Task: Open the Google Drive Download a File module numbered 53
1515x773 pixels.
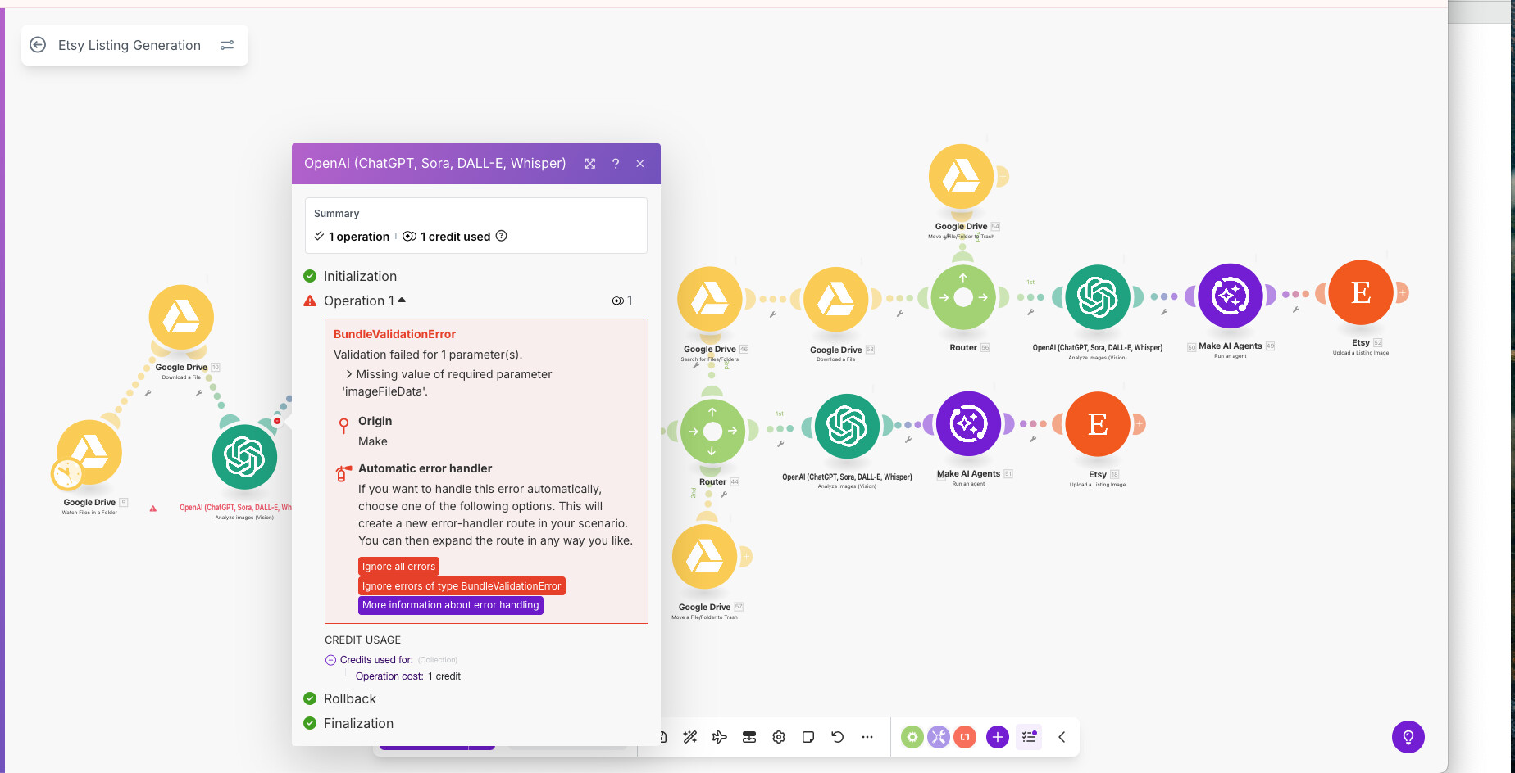Action: tap(836, 299)
